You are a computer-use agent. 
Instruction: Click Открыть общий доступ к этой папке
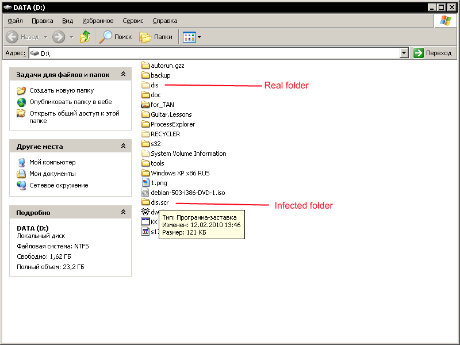[74, 117]
